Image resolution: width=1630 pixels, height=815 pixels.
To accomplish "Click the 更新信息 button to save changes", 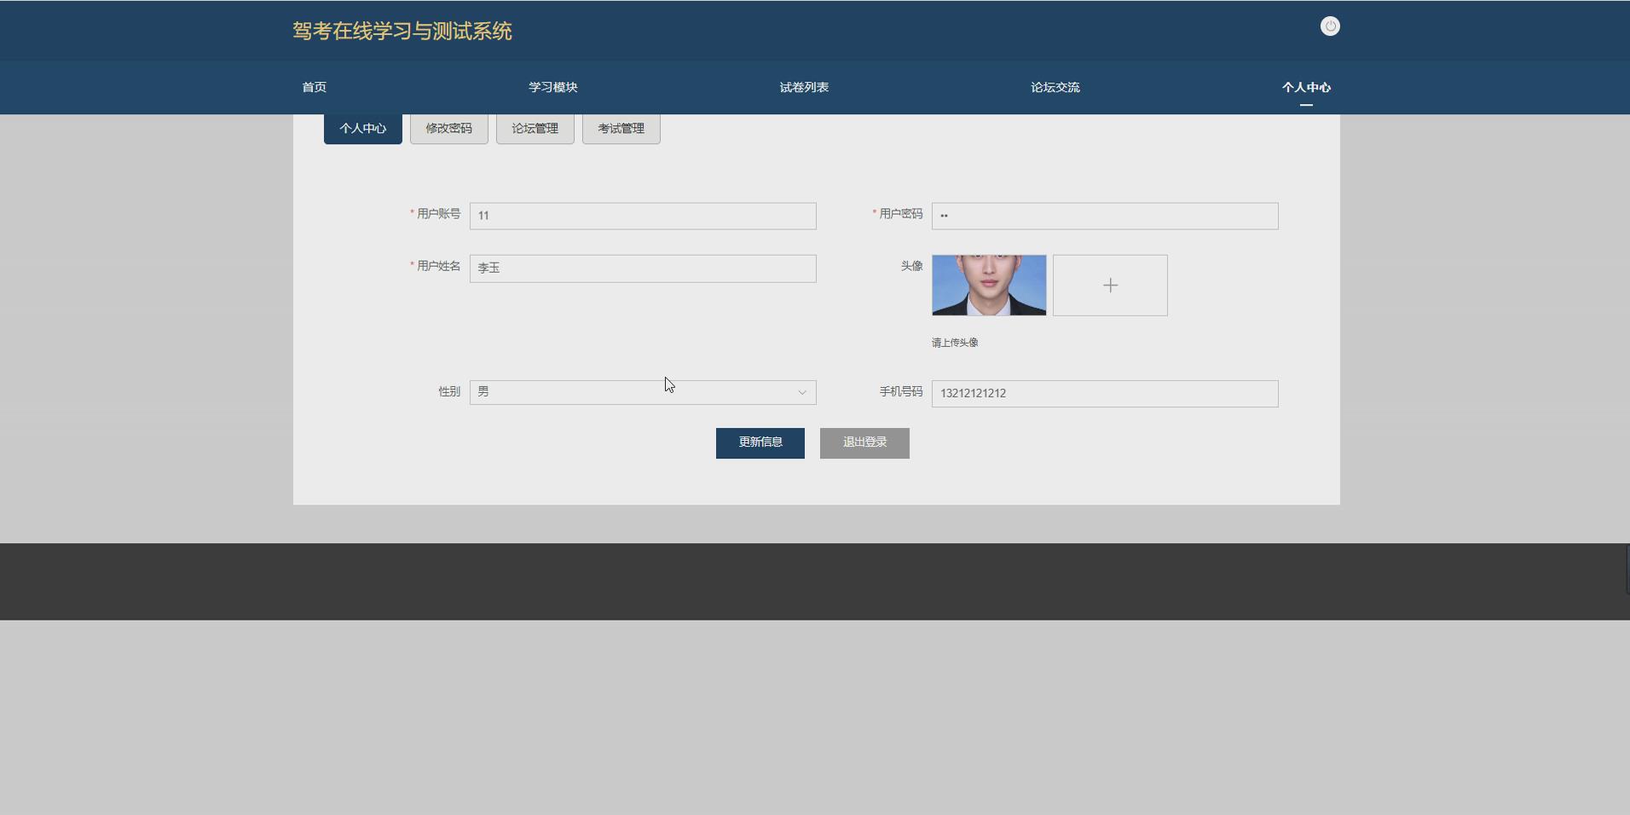I will coord(759,442).
